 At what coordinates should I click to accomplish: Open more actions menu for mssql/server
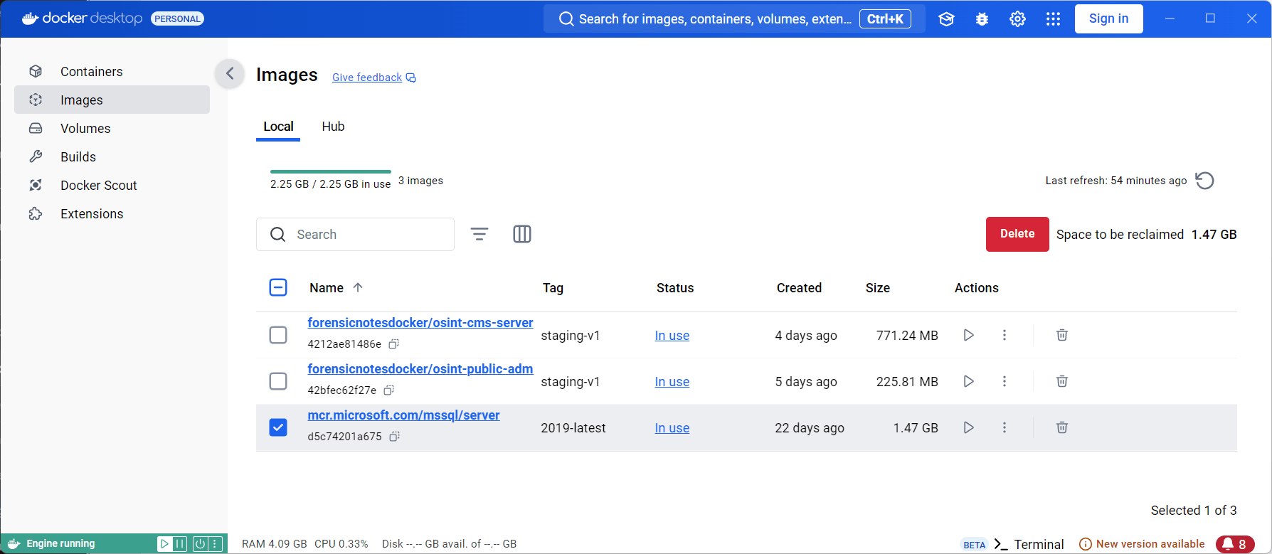pos(1005,427)
